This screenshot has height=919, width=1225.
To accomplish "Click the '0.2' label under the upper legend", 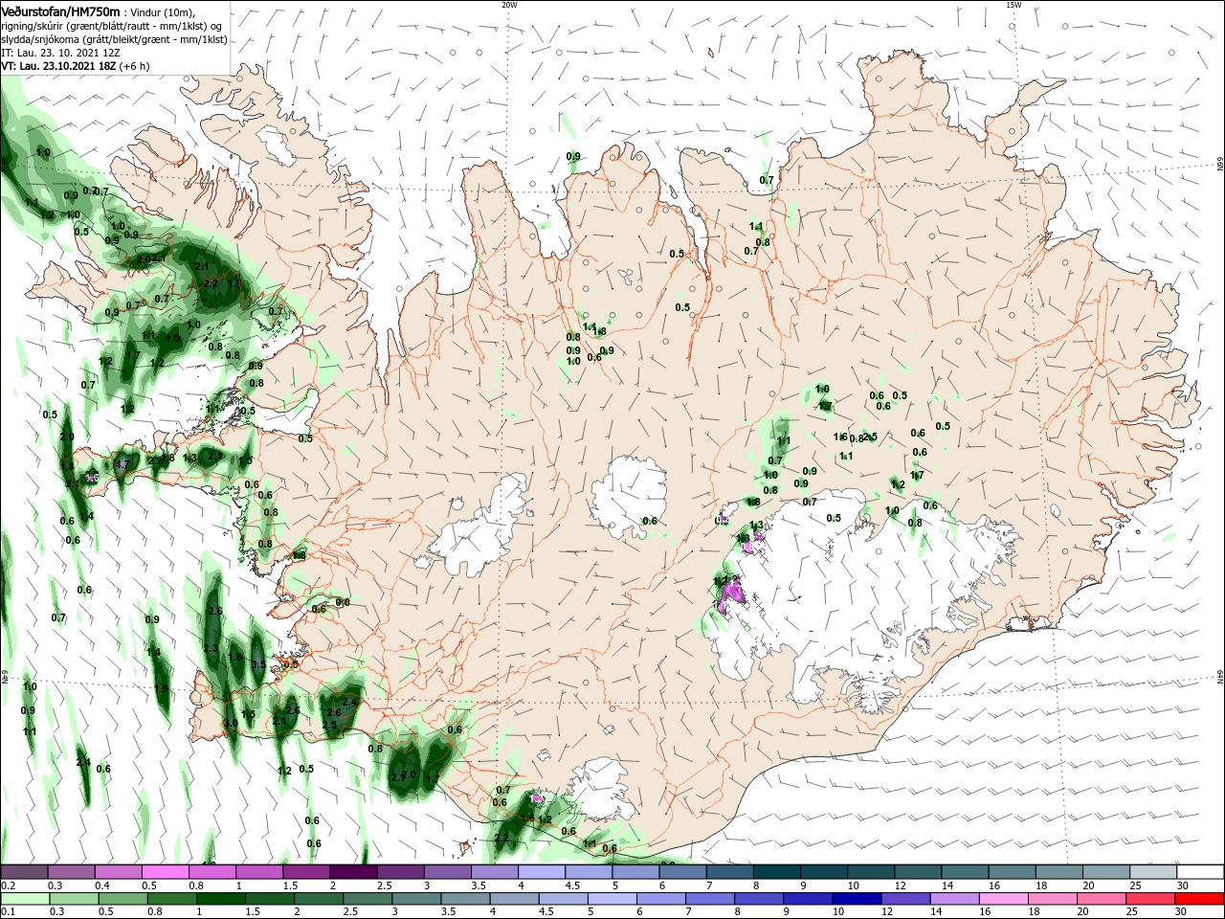I will coord(8,885).
